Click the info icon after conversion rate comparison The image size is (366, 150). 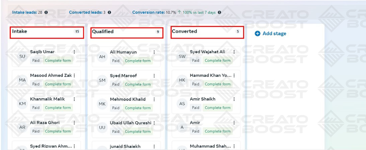coord(219,12)
